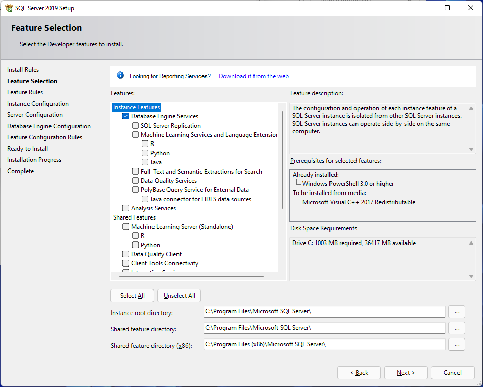483x387 pixels.
Task: Click the SQL Server Setup title bar icon
Action: (x=9, y=8)
